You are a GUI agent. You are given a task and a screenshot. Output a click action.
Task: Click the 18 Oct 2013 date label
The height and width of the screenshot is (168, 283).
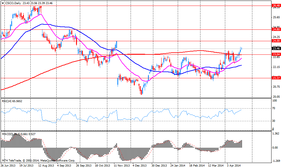click(x=102, y=165)
